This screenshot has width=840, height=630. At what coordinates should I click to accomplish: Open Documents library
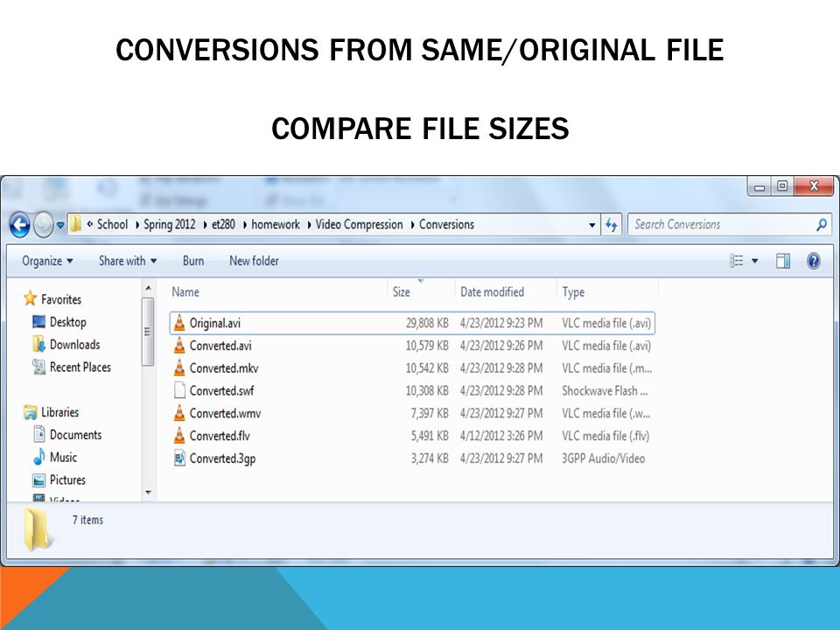point(75,435)
